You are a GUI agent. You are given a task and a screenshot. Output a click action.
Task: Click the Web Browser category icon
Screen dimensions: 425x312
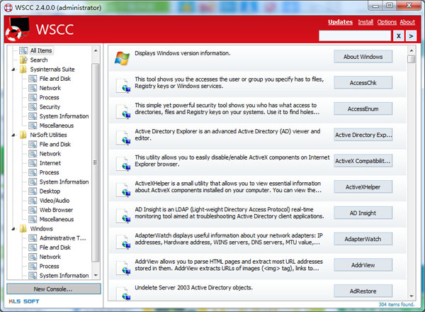[x=33, y=210]
